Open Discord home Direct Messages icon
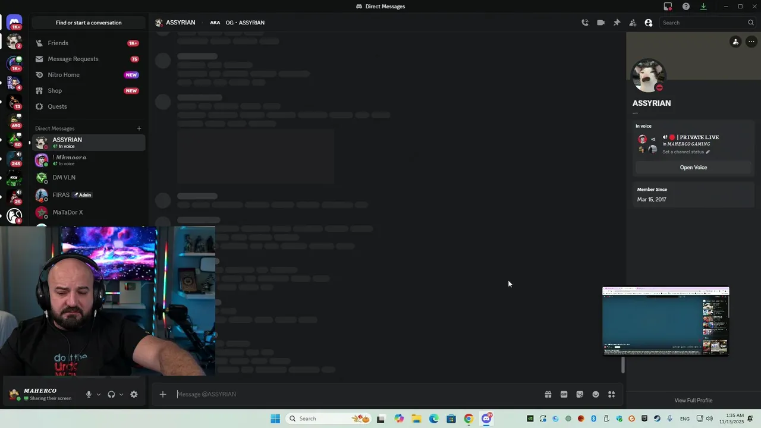The image size is (761, 428). coord(14,23)
